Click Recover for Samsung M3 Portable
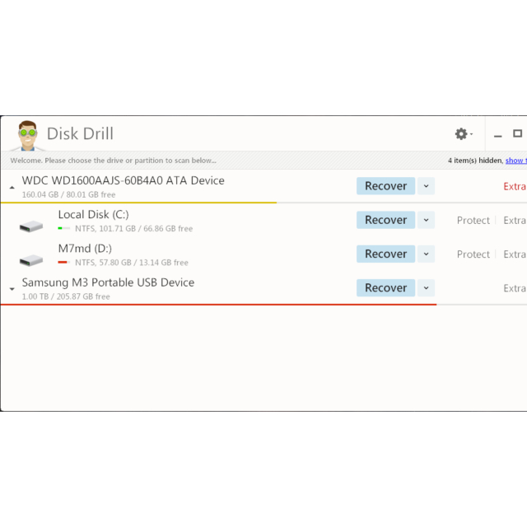This screenshot has height=527, width=527. pyautogui.click(x=385, y=287)
